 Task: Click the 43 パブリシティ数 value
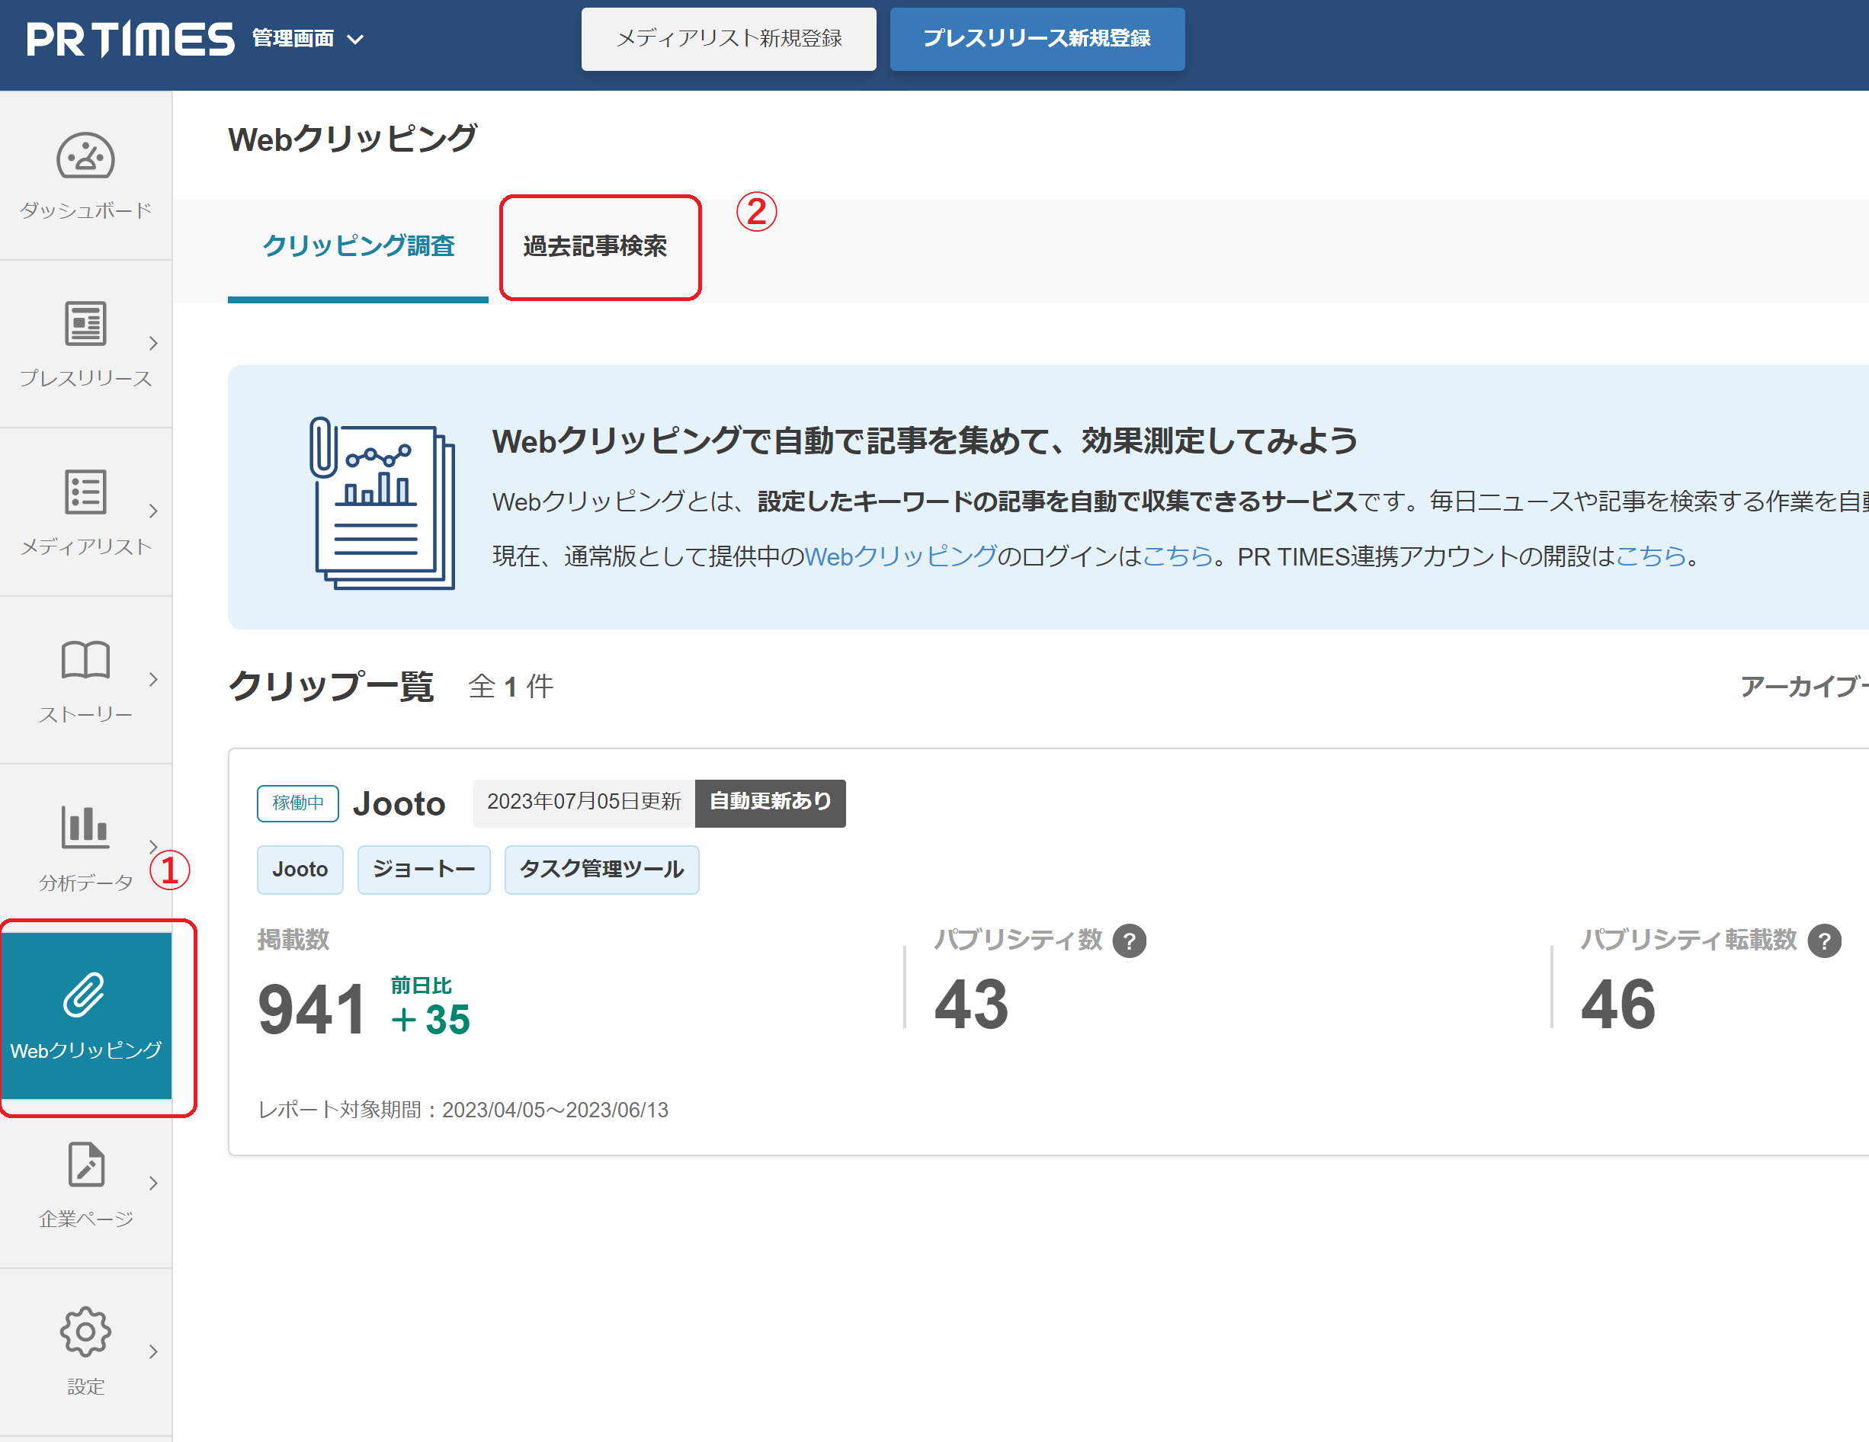coord(971,1004)
